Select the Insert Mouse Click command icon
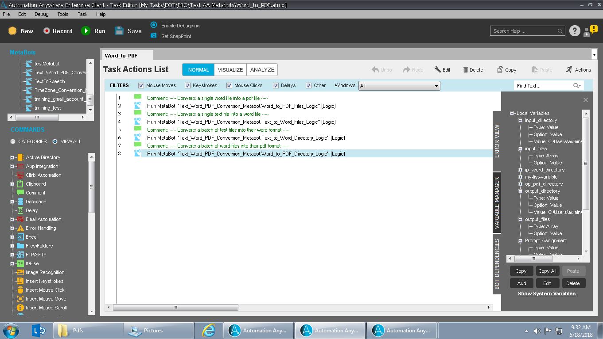The width and height of the screenshot is (603, 339). tap(20, 290)
